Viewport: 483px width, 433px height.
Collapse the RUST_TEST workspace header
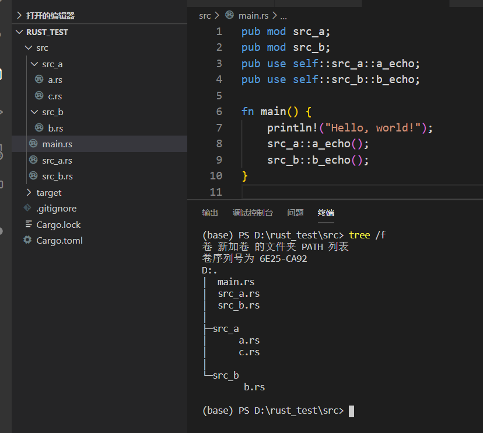[19, 32]
